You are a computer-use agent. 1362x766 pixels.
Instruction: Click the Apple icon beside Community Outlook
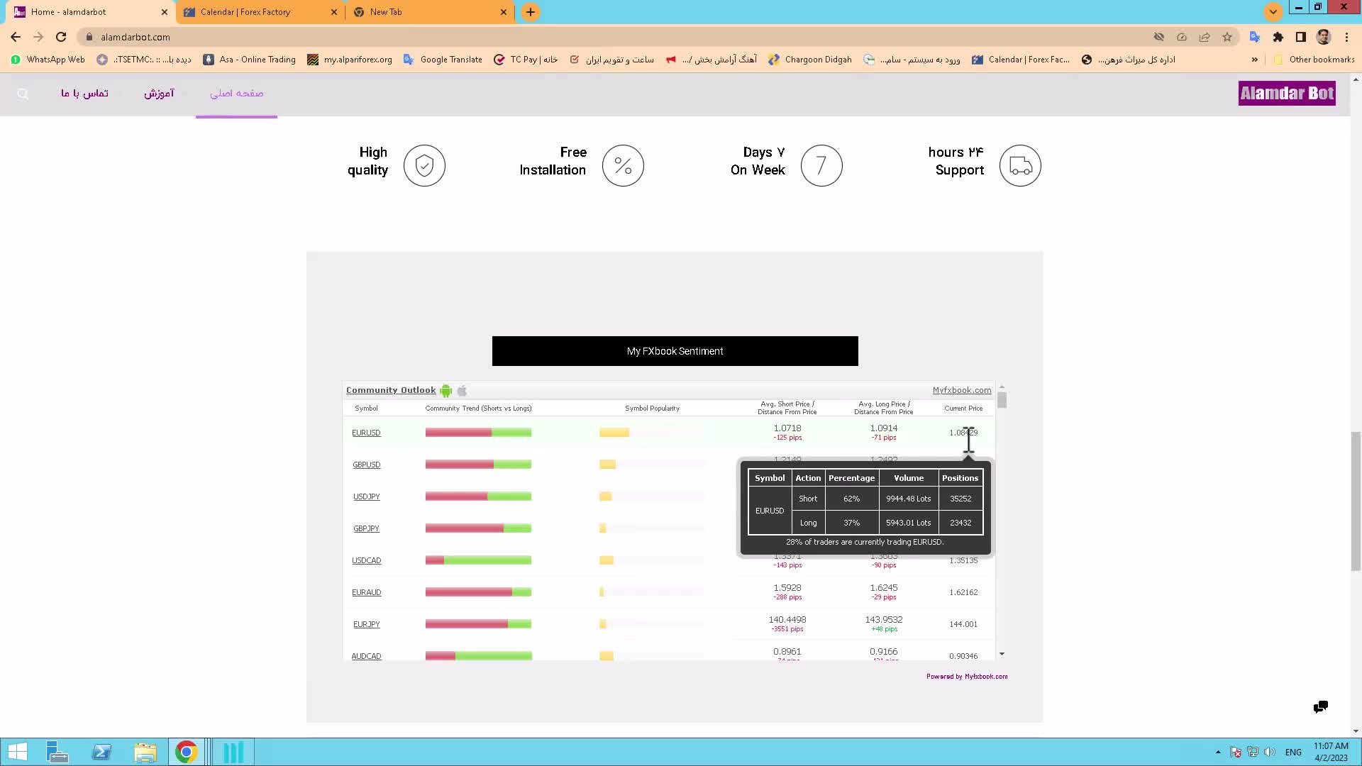coord(462,391)
